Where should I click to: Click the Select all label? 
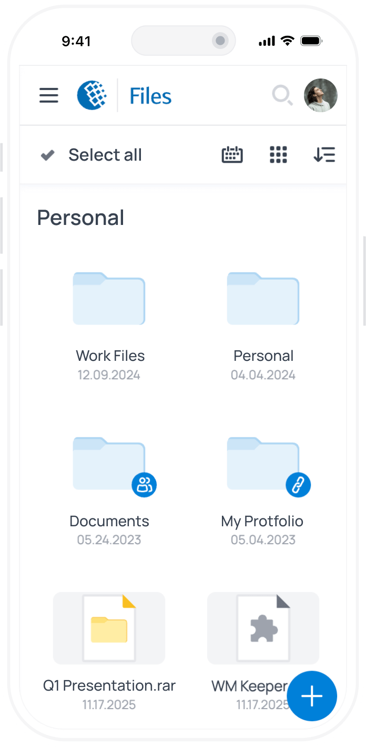[x=105, y=155]
